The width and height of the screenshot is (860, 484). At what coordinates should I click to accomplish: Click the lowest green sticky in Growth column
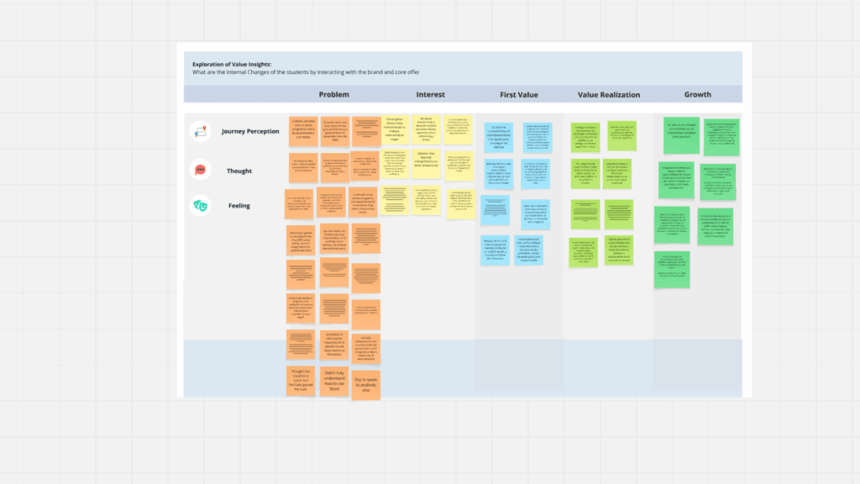[672, 270]
